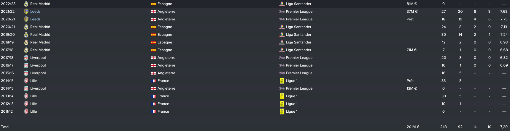
Task: Click Real Madrid name in the 2019/20 row
Action: tap(40, 35)
